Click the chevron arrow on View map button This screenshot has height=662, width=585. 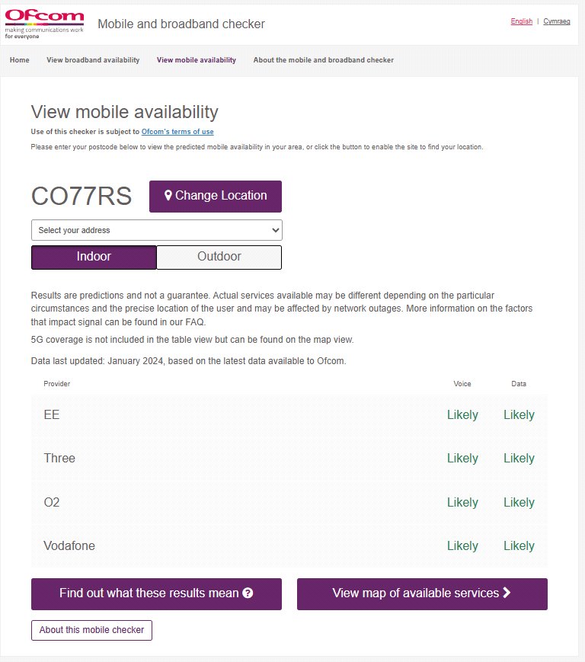coord(507,593)
